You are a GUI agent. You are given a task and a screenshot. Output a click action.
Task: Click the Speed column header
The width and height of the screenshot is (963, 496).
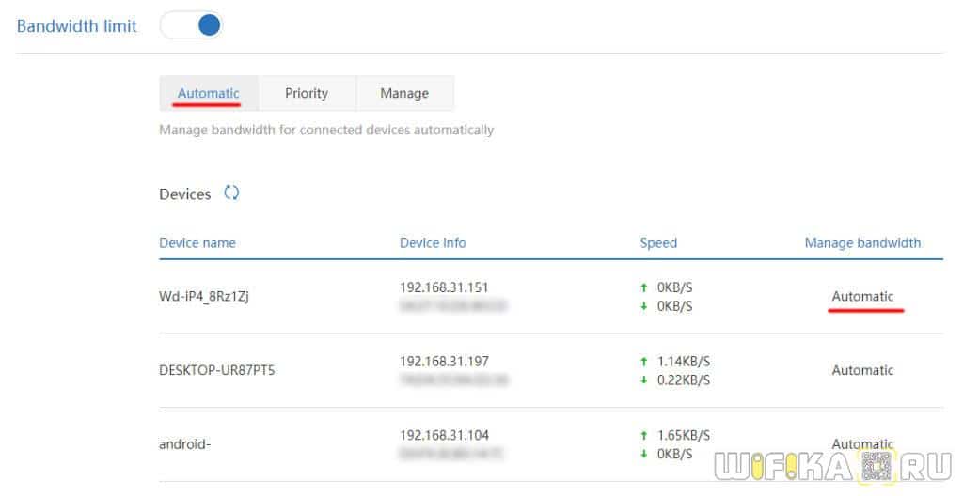tap(658, 242)
